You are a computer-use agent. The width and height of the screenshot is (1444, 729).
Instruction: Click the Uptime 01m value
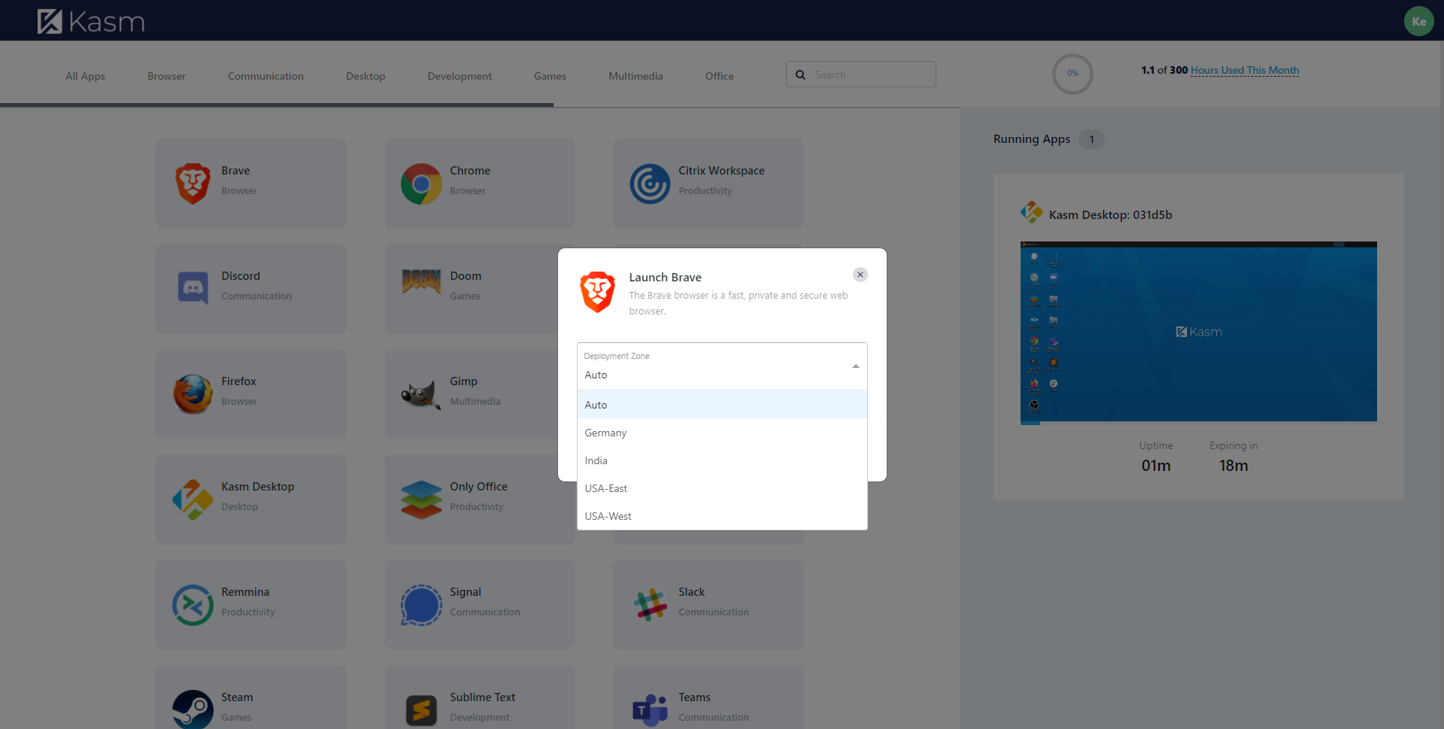click(x=1156, y=466)
